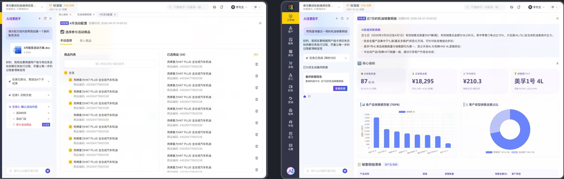The image size is (564, 179).
Task: Open 设置 module in right sidebar
Action: coord(290,147)
